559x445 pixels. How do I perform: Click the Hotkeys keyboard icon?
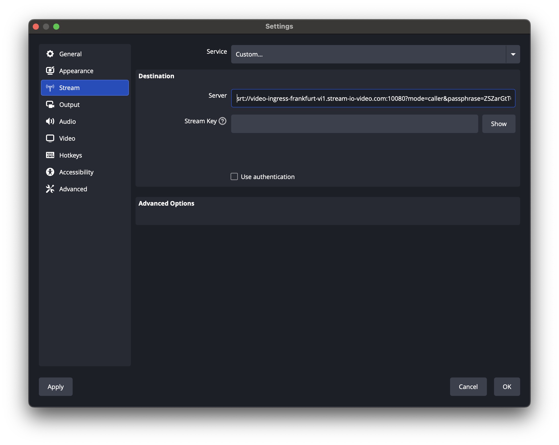click(x=50, y=155)
